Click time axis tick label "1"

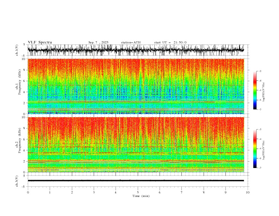50,192
